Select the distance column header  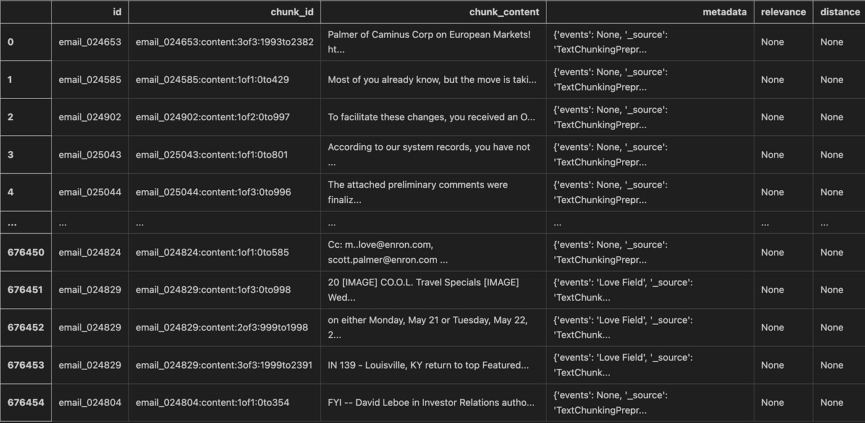839,12
